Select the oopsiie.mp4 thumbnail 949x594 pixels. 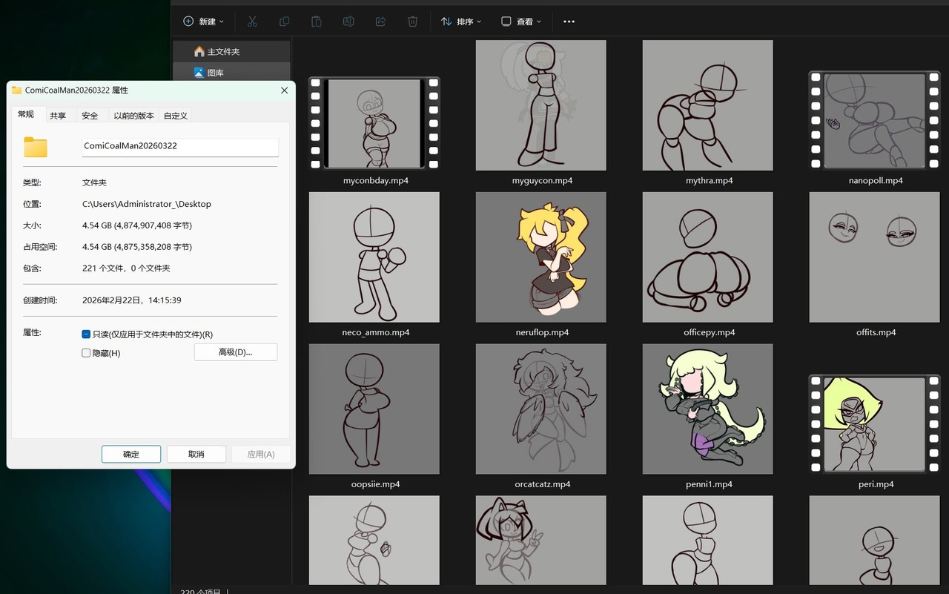374,409
